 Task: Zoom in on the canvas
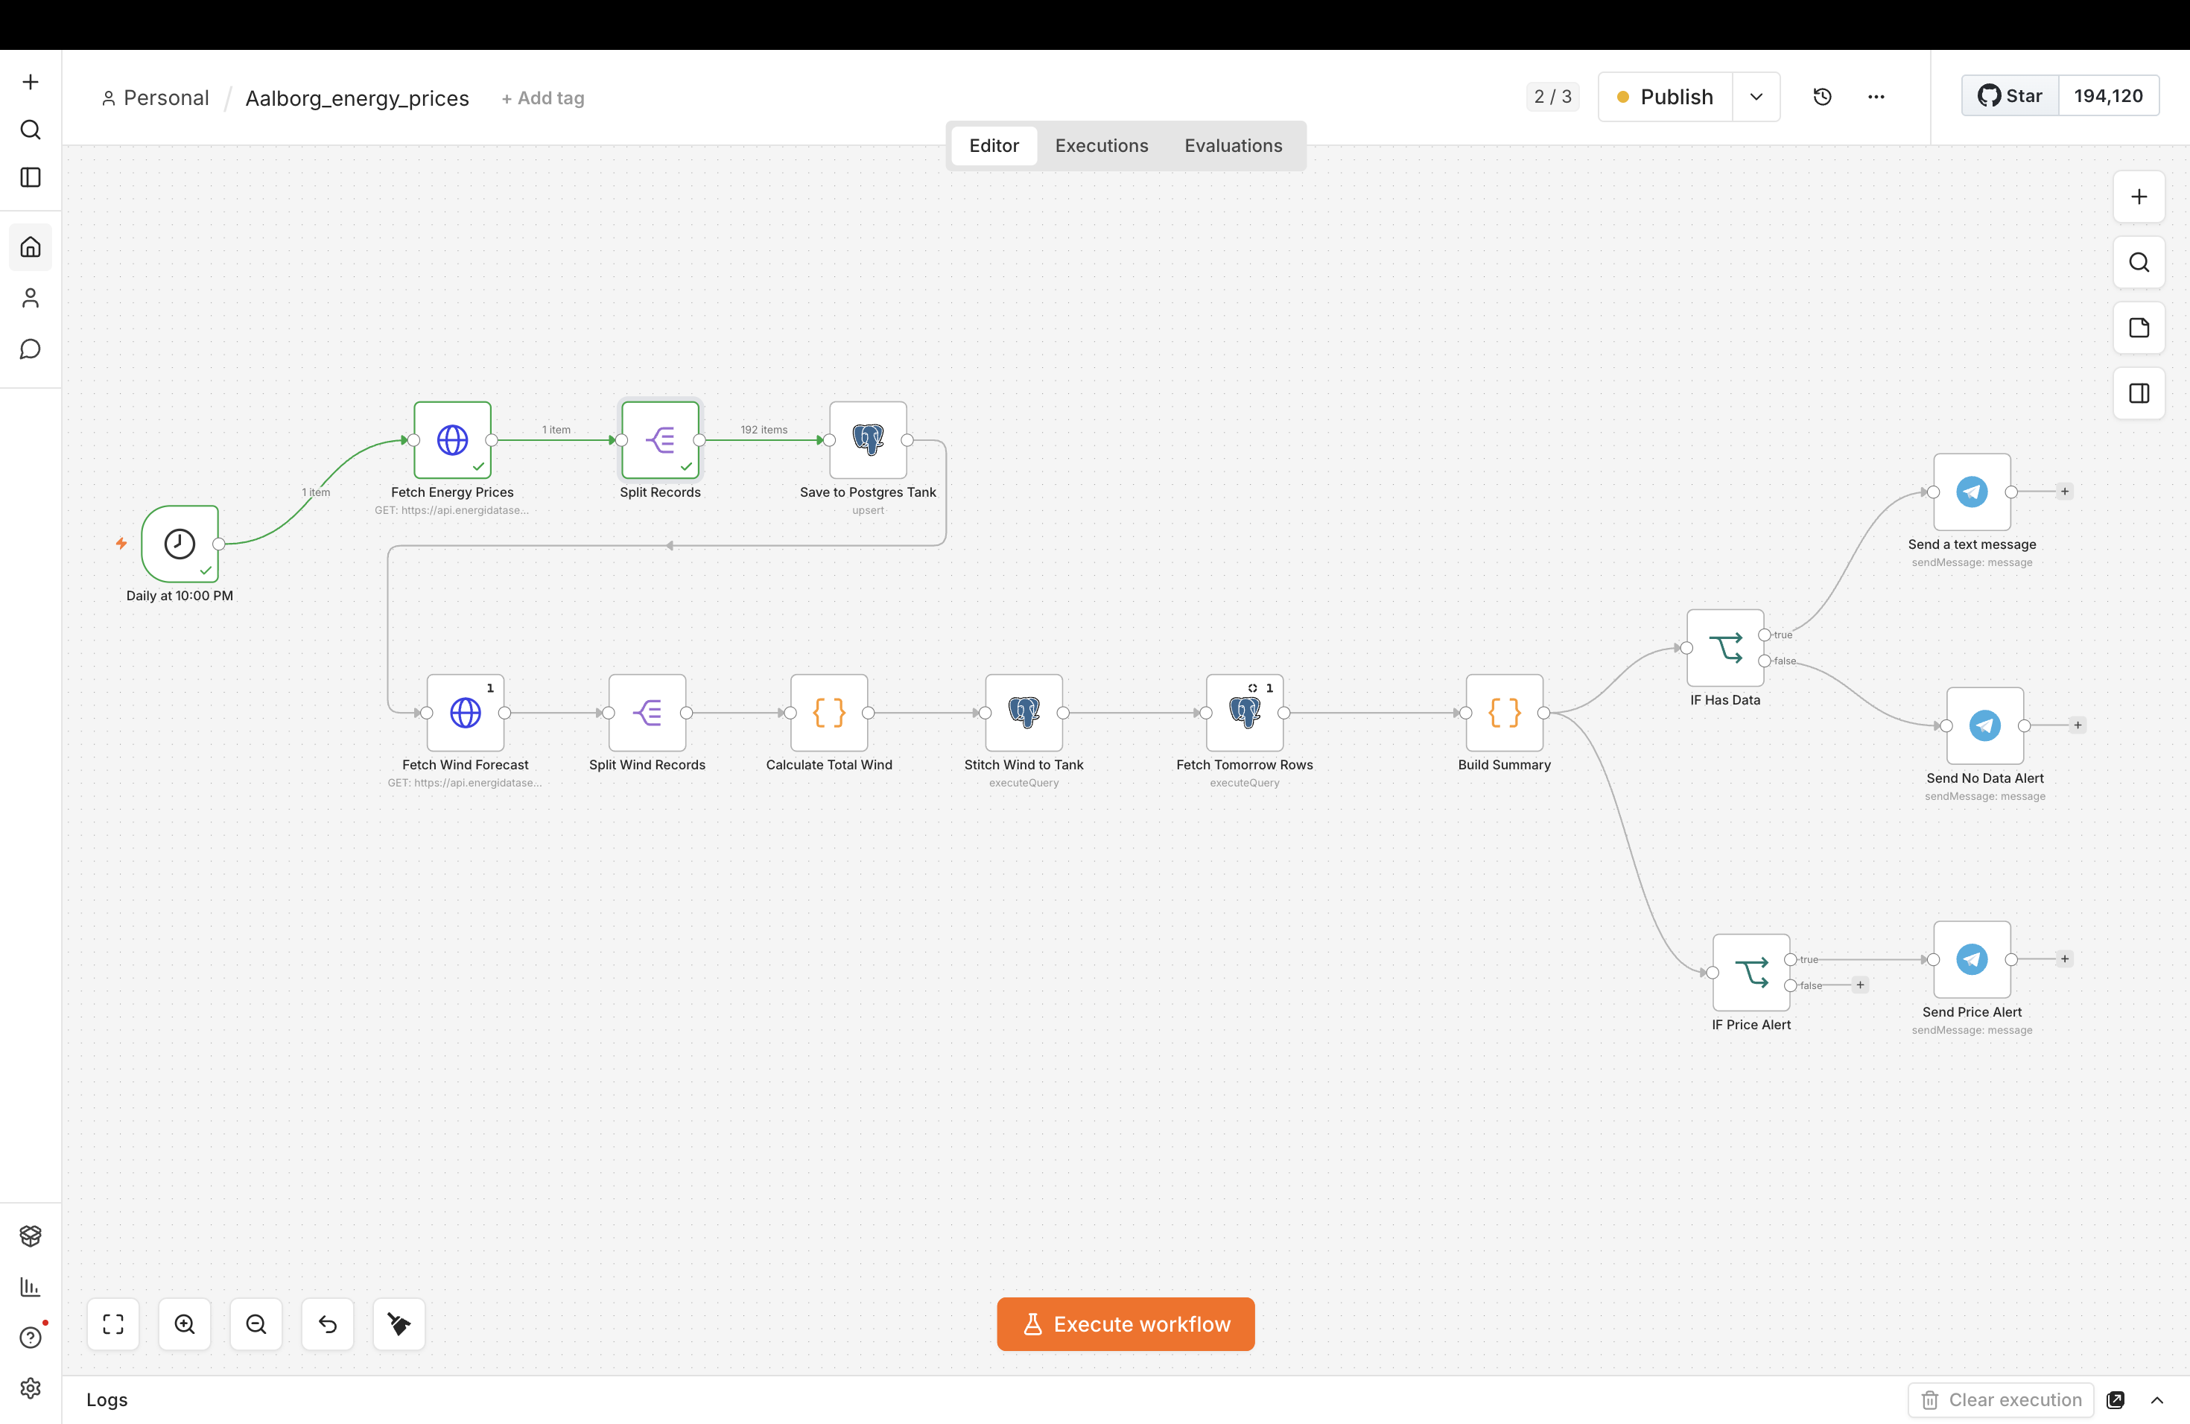(x=185, y=1323)
